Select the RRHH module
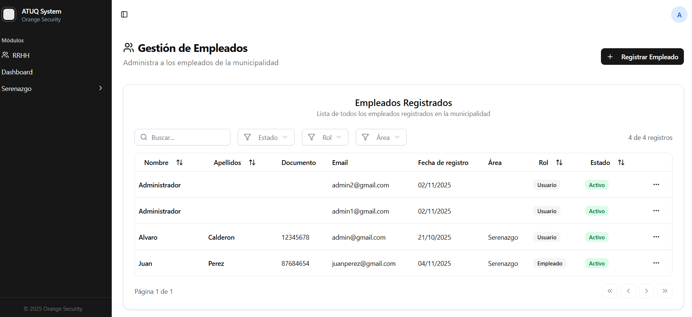Viewport: 692px width, 317px height. [21, 56]
